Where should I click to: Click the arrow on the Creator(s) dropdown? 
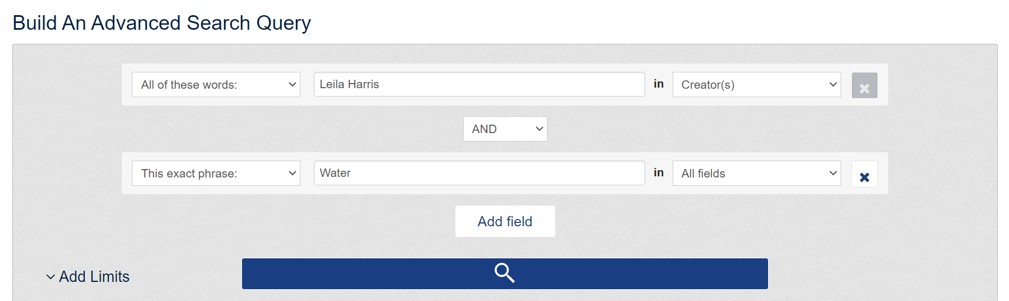[833, 85]
